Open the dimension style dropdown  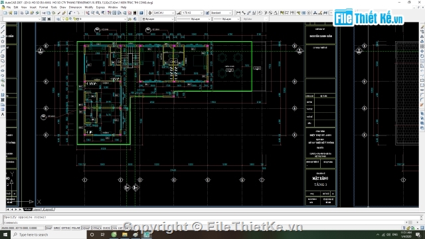pyautogui.click(x=193, y=13)
